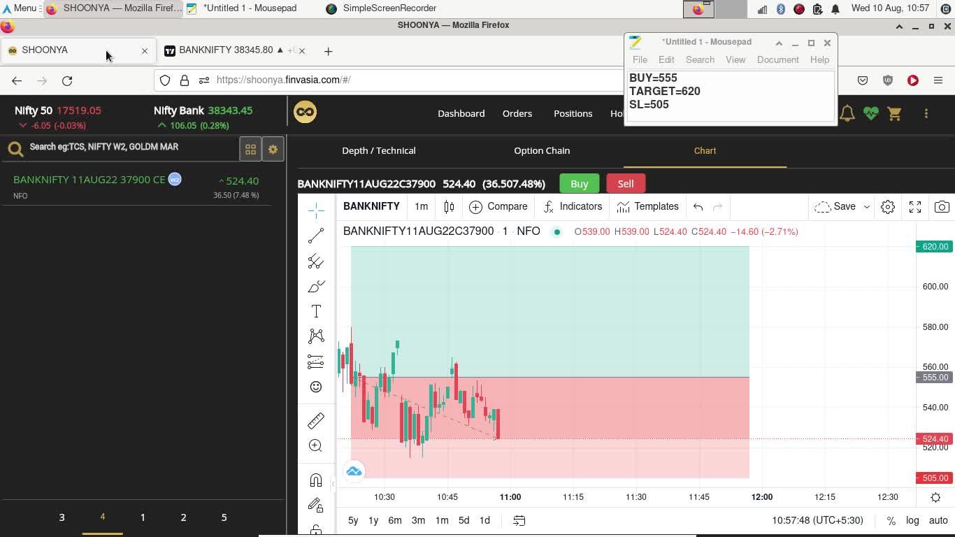Open the 1m interval dropdown
This screenshot has height=537, width=955.
[421, 206]
